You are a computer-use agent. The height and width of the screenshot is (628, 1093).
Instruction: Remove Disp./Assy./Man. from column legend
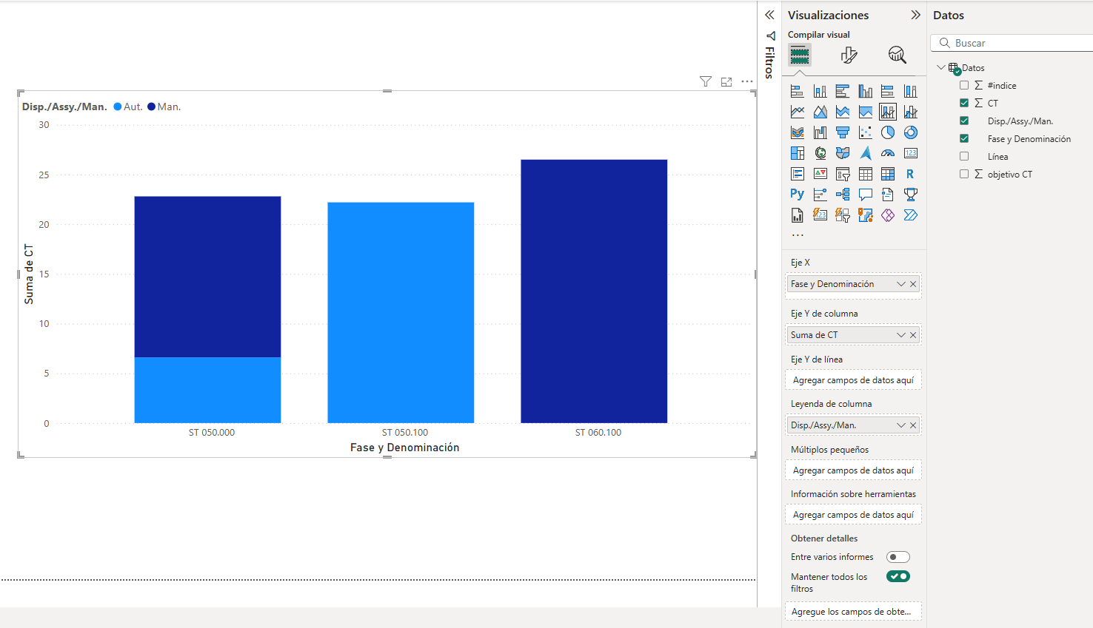[x=913, y=425]
